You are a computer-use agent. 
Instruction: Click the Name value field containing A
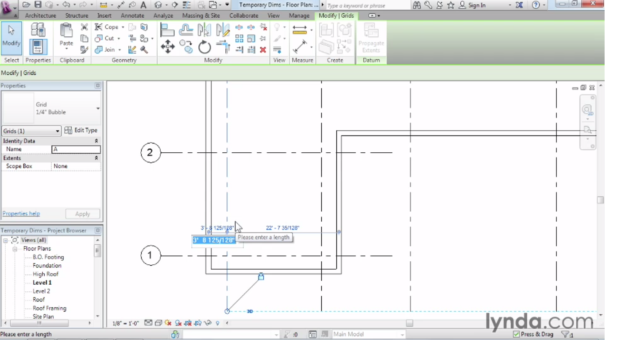(76, 150)
